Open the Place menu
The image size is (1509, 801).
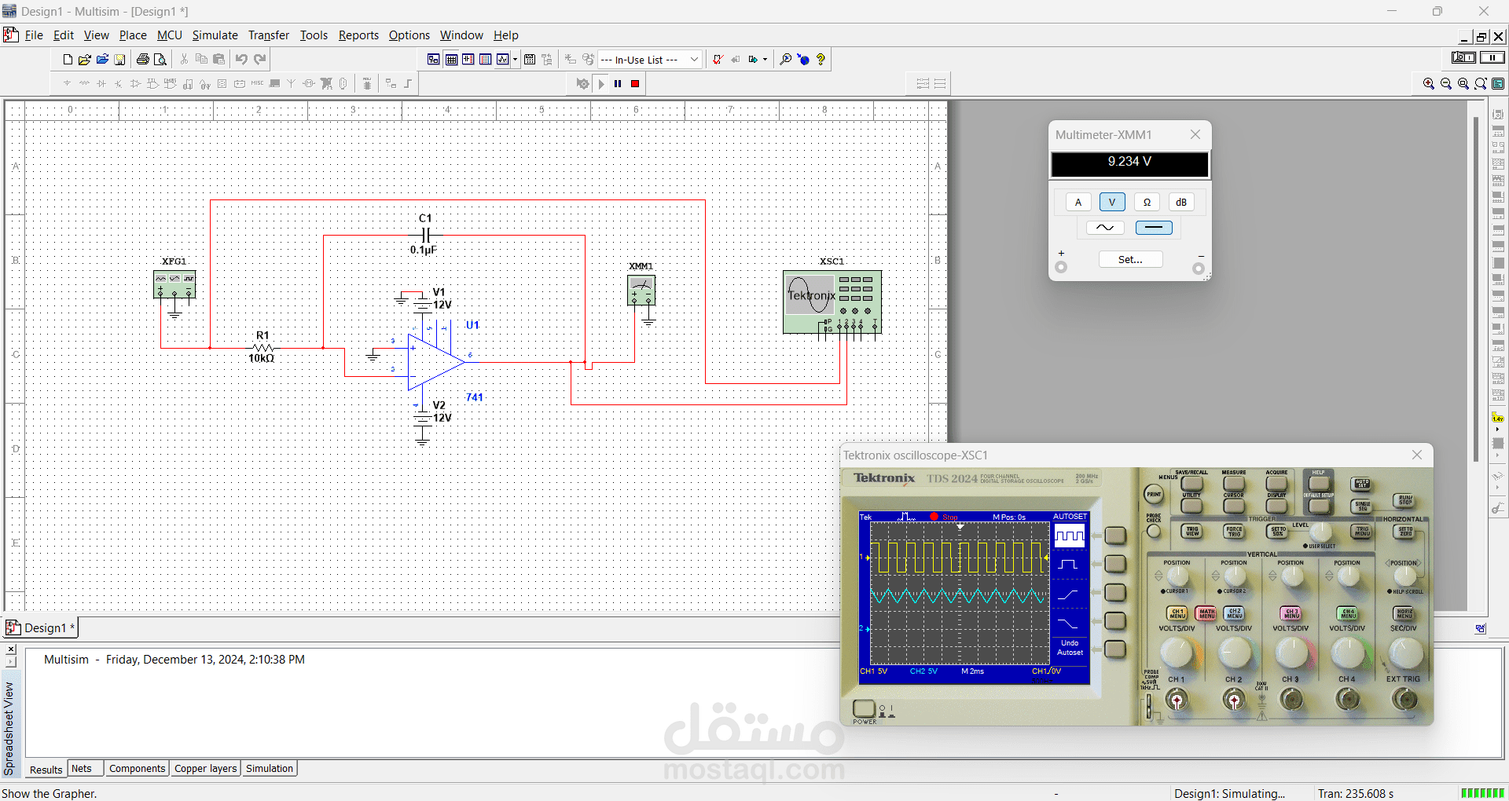pos(133,35)
